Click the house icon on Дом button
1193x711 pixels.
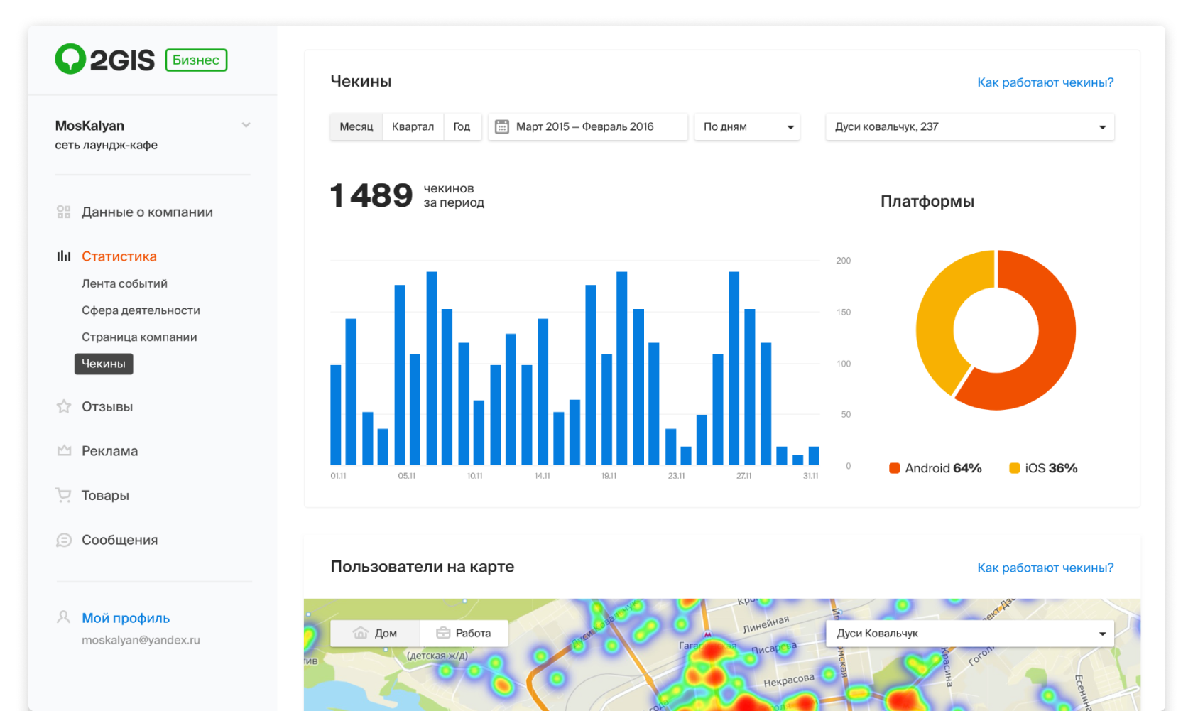click(361, 633)
